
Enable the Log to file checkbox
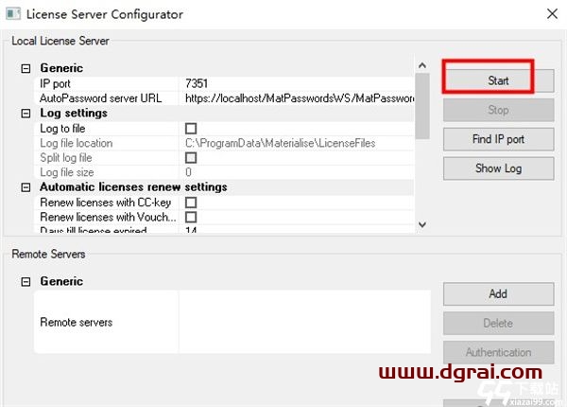[191, 128]
